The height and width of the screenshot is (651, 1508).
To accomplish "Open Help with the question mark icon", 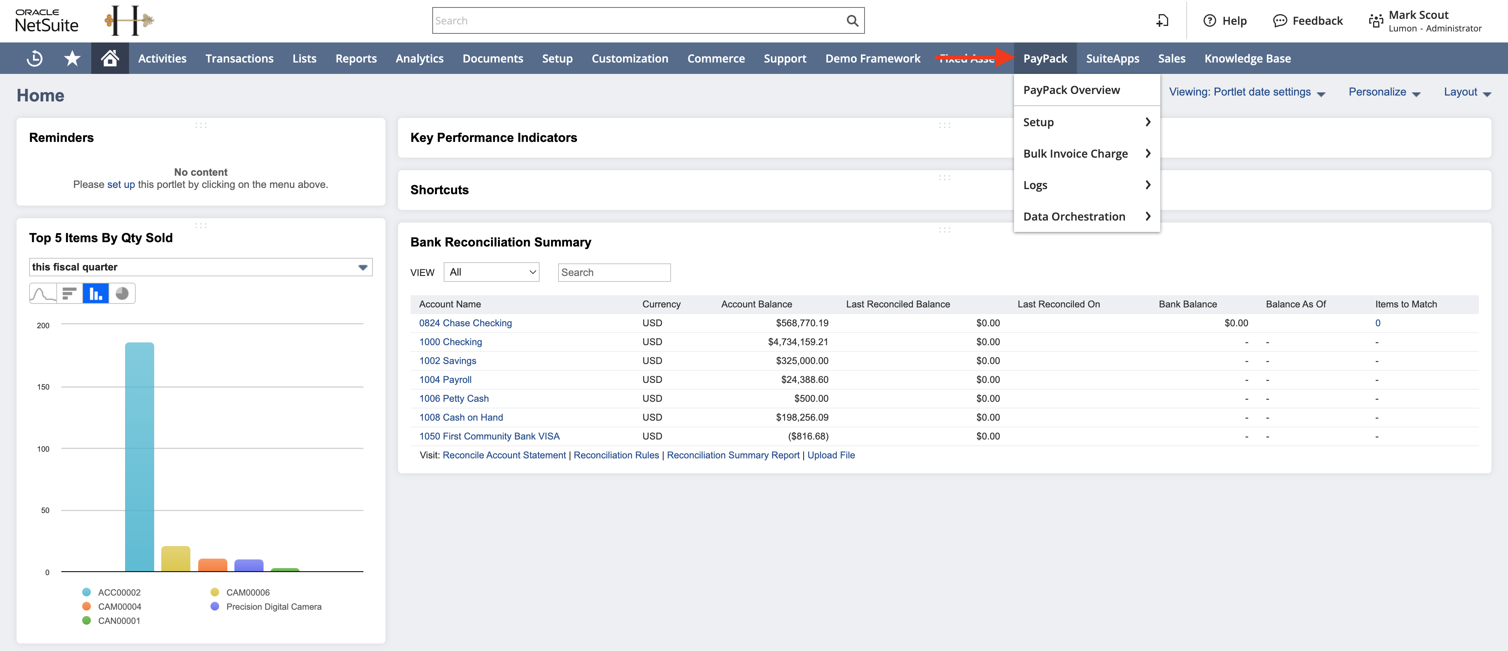I will (1209, 20).
